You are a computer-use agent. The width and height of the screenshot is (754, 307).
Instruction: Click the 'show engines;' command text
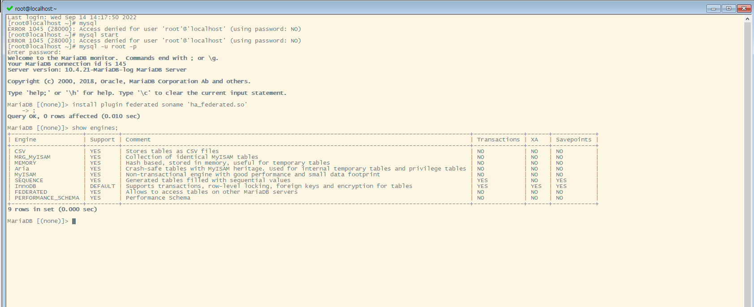coord(95,128)
